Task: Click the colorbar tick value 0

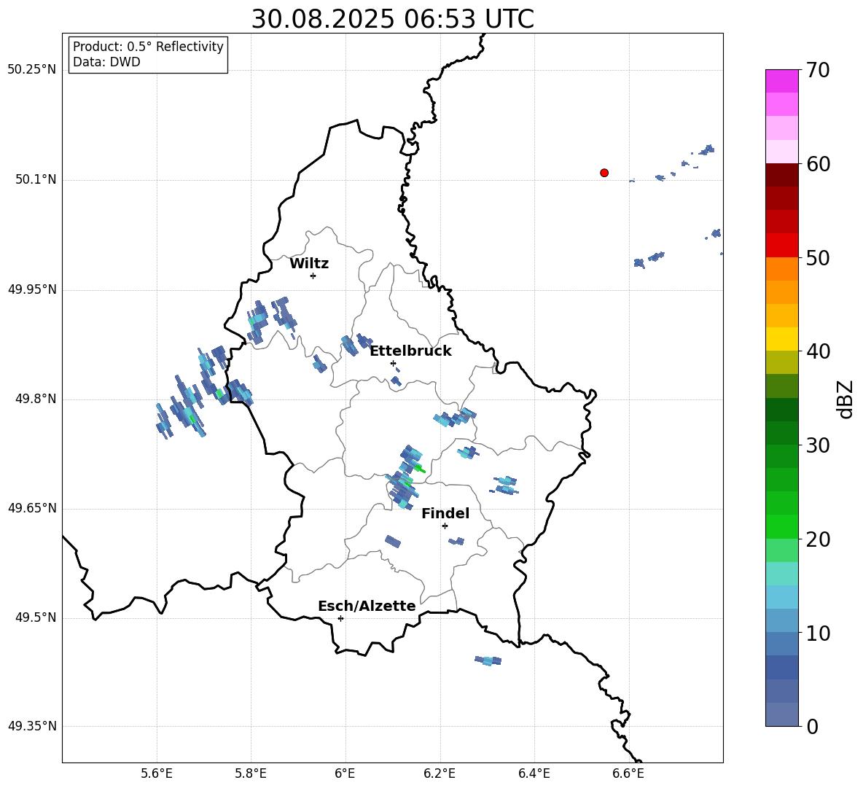Action: tap(812, 726)
